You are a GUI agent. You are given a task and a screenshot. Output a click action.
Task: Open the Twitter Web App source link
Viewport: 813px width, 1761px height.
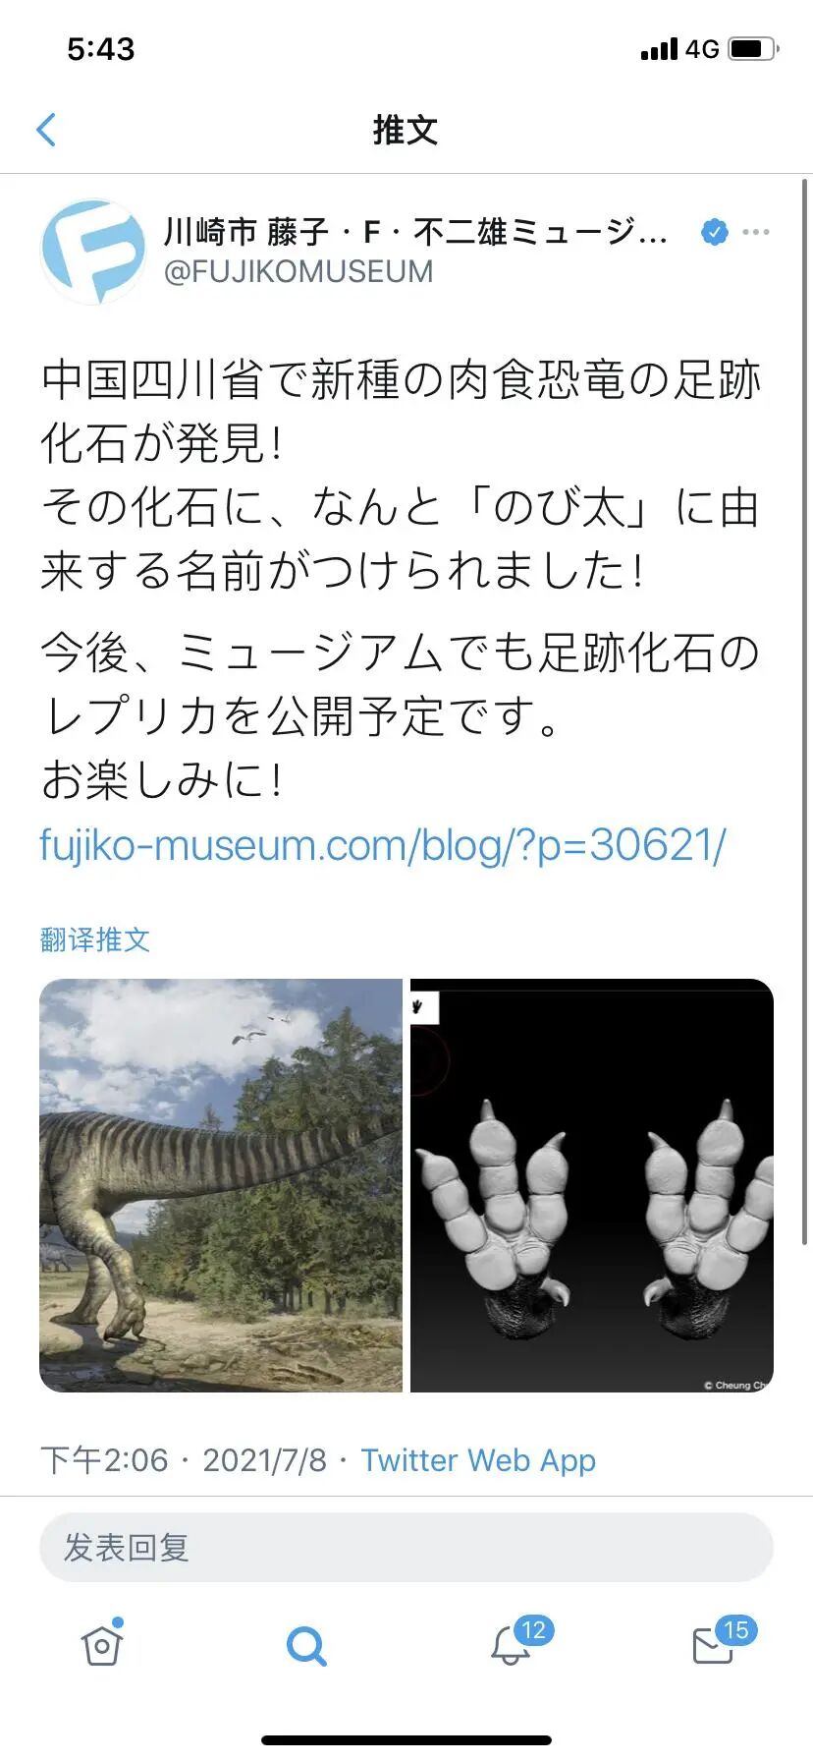coord(478,1460)
